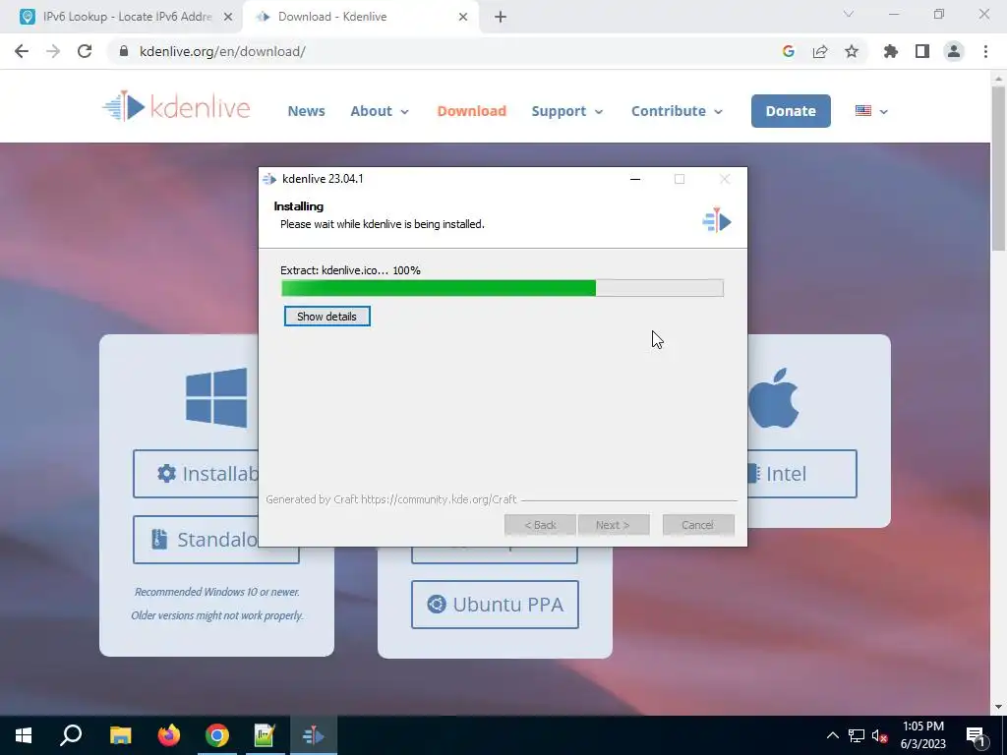Open the language flag selector
Image resolution: width=1007 pixels, height=755 pixels.
click(871, 111)
